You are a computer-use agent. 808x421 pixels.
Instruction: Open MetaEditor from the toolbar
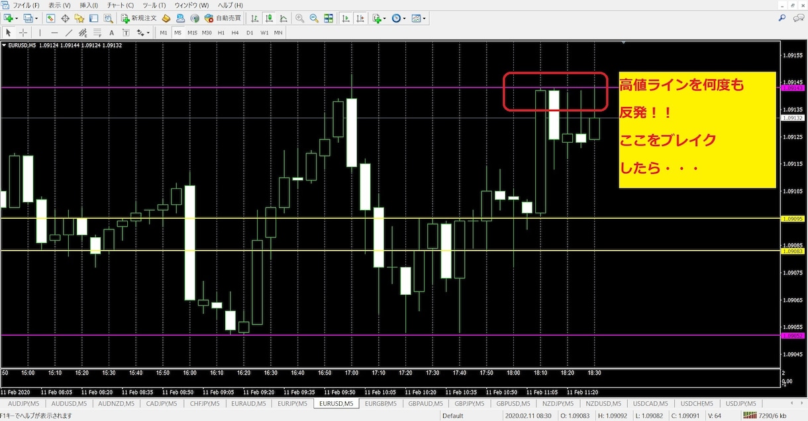166,19
